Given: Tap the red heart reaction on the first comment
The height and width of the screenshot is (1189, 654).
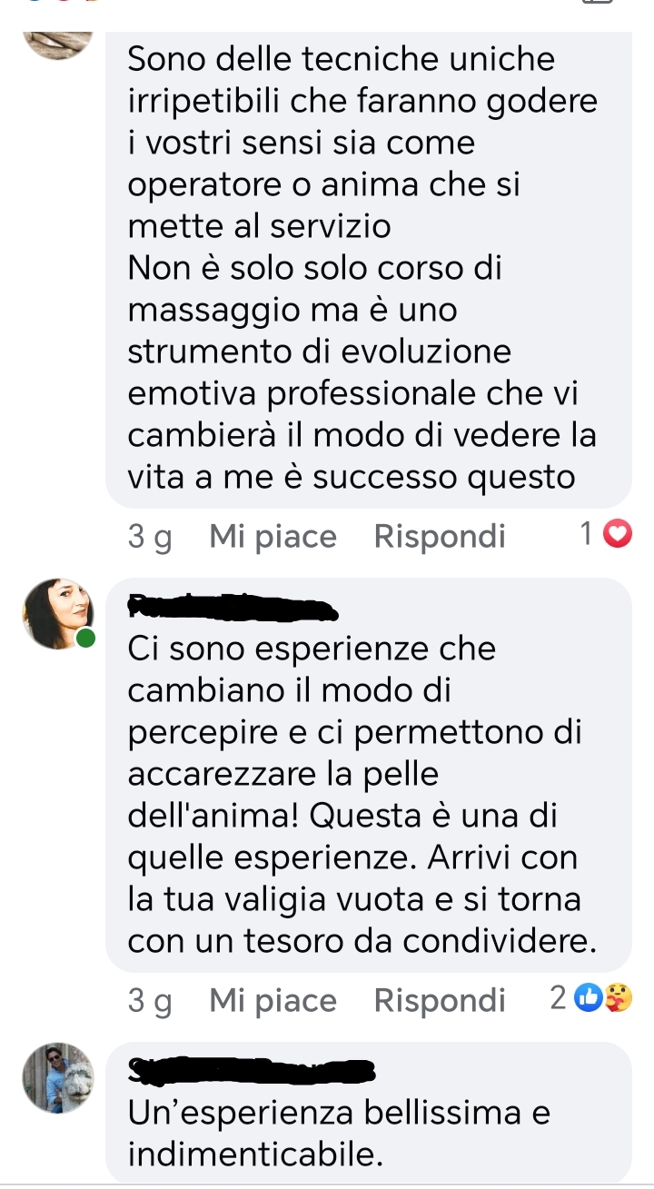Looking at the screenshot, I should 618,537.
